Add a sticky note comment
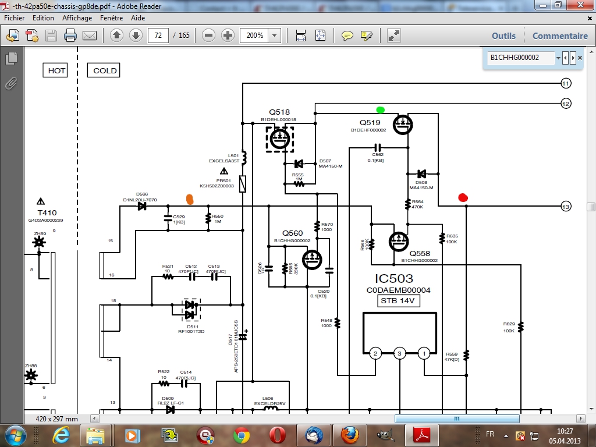This screenshot has height=447, width=596. [x=347, y=36]
